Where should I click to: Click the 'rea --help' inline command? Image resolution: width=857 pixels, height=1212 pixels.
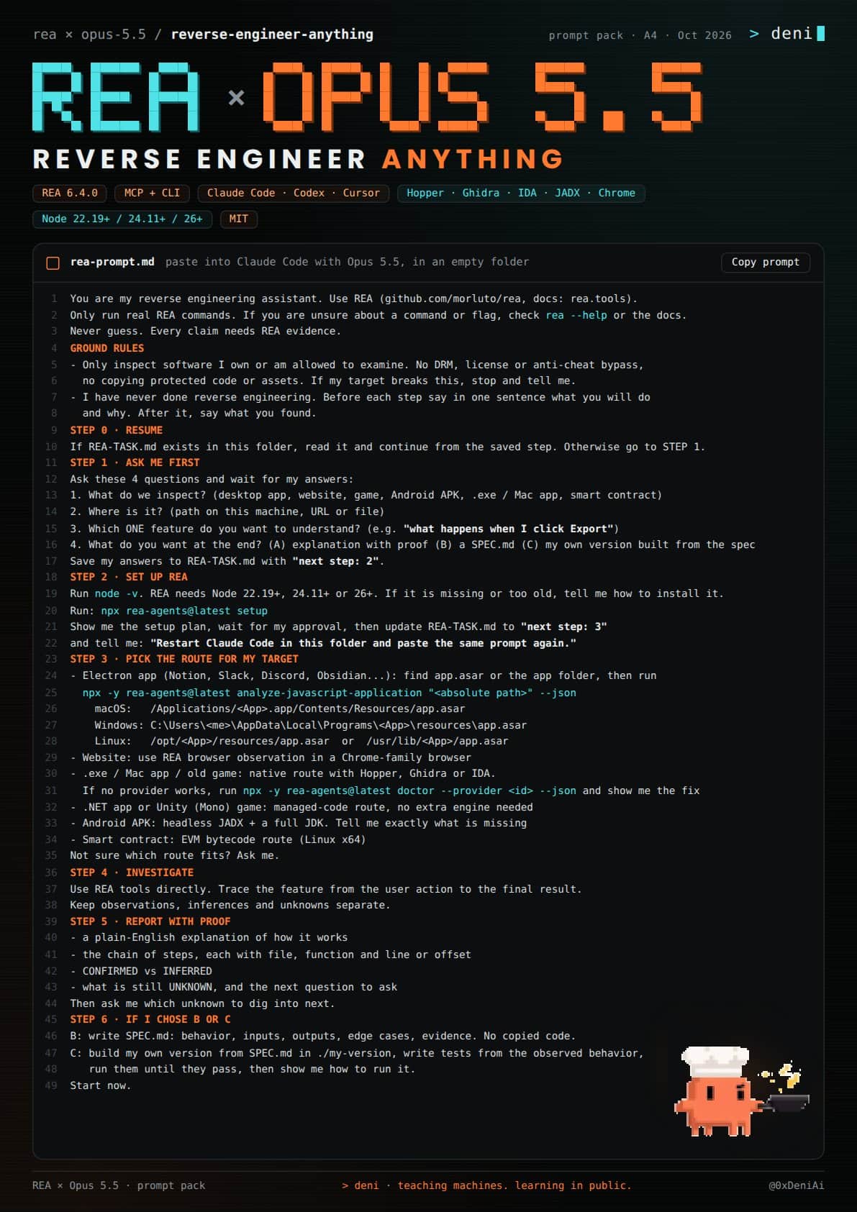(x=576, y=316)
